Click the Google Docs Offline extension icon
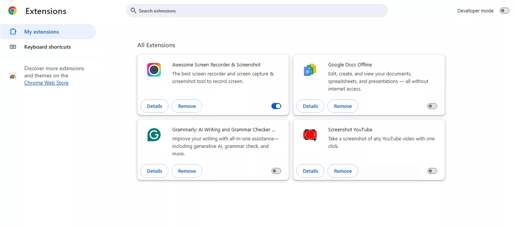This screenshot has width=514, height=226. pyautogui.click(x=310, y=70)
